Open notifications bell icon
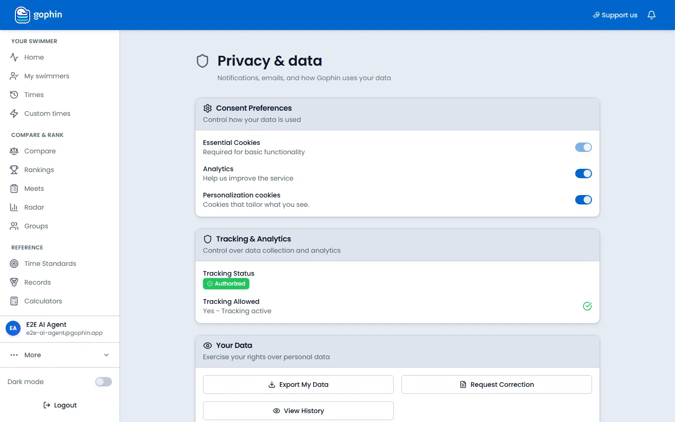Image resolution: width=675 pixels, height=422 pixels. coord(652,15)
